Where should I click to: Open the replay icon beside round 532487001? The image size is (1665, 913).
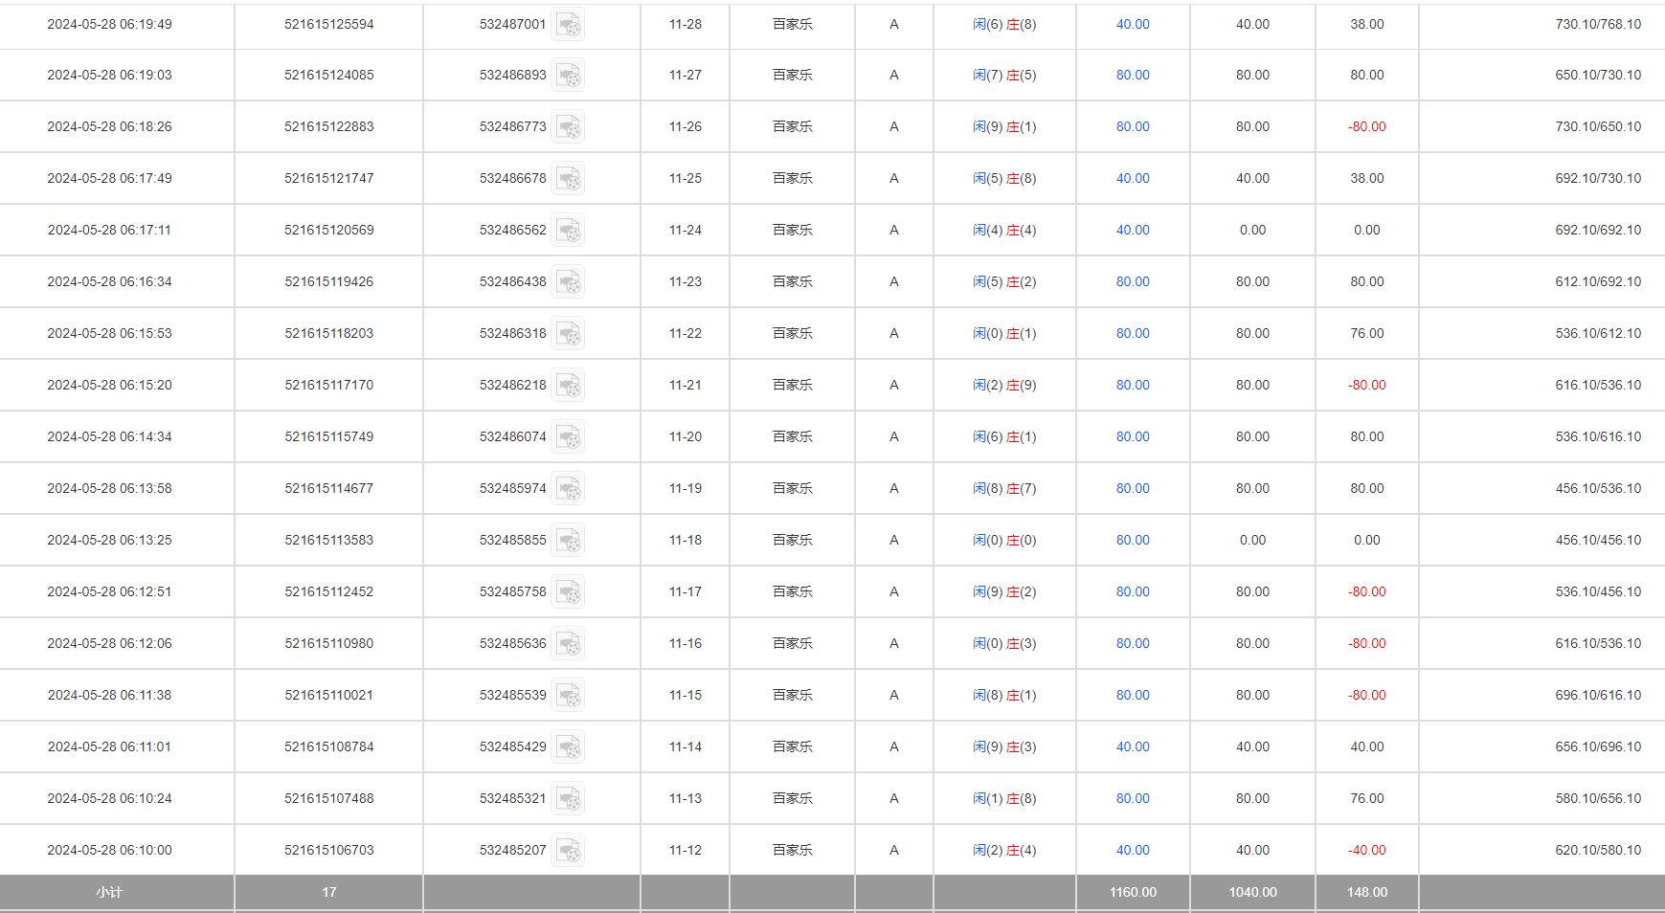(568, 25)
